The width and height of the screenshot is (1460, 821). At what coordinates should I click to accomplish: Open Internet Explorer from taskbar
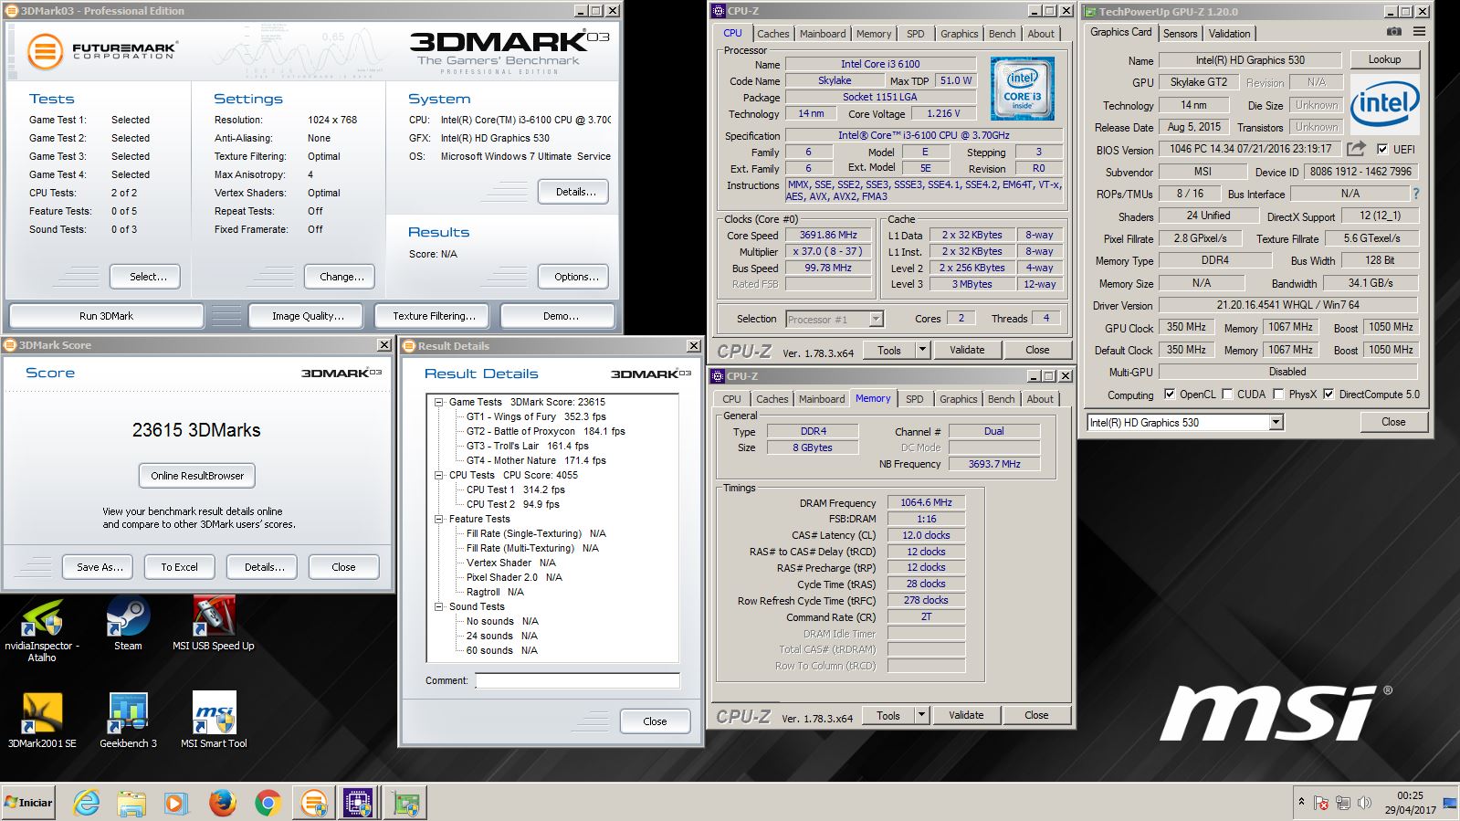point(87,803)
